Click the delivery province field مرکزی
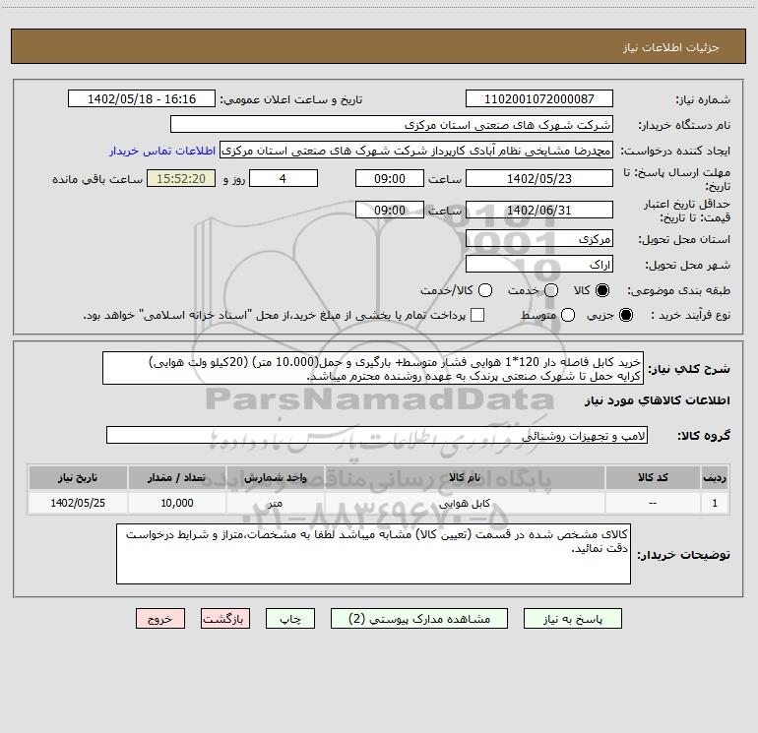Screen dimensions: 758x733 [x=539, y=238]
